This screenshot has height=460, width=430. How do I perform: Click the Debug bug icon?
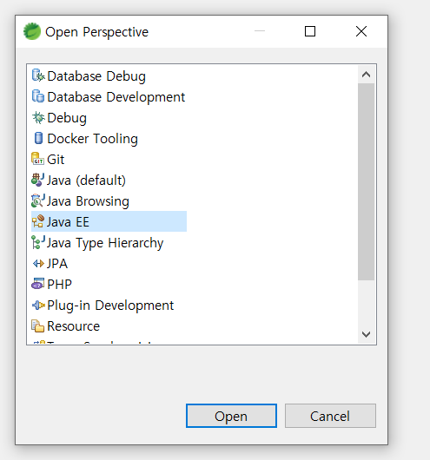pos(38,117)
